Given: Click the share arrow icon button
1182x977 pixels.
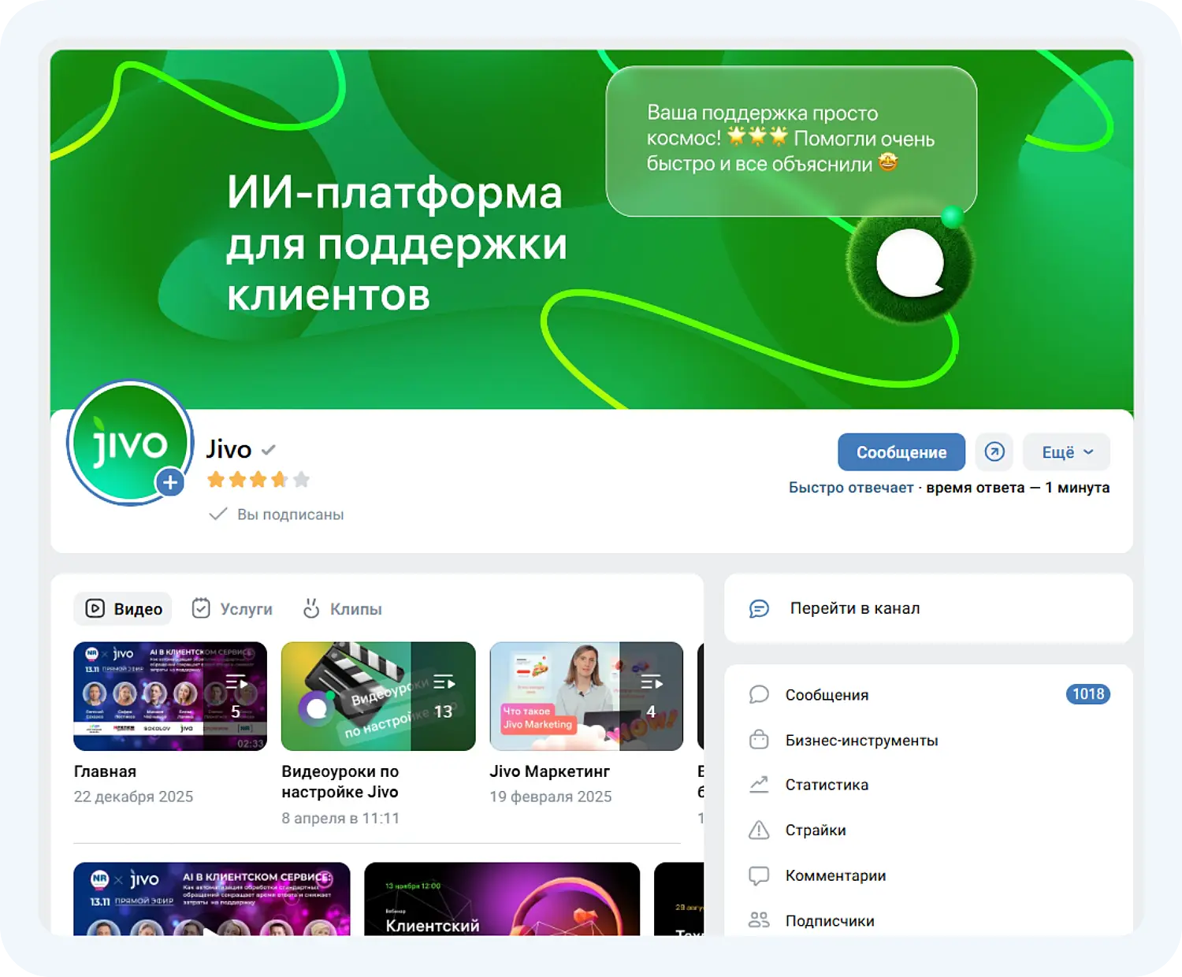Looking at the screenshot, I should click(994, 452).
